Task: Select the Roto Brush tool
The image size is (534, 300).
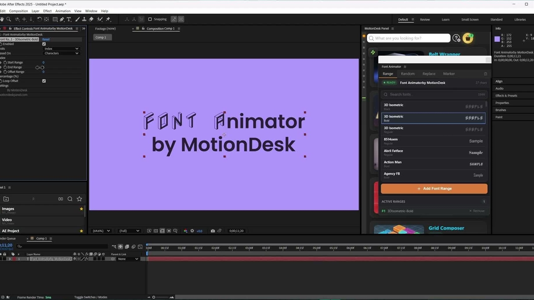Action: coord(100,19)
